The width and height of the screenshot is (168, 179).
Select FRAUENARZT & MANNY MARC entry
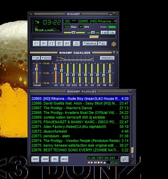(80, 122)
